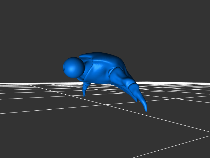Click the pointed tip of the small leg
Image resolution: width=210 pixels, height=158 pixels.
pos(84,96)
